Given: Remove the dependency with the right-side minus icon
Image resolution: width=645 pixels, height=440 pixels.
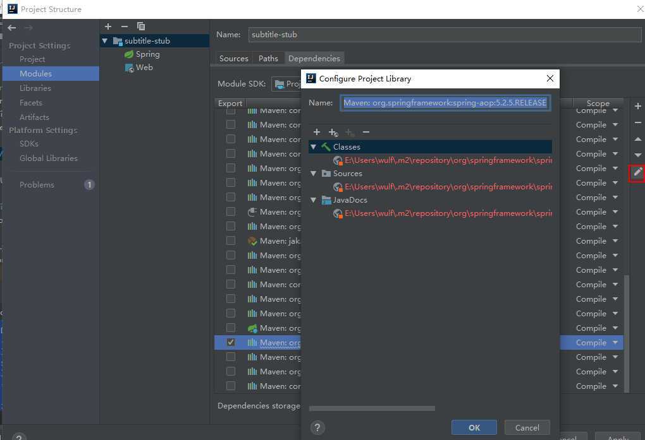Looking at the screenshot, I should point(637,122).
